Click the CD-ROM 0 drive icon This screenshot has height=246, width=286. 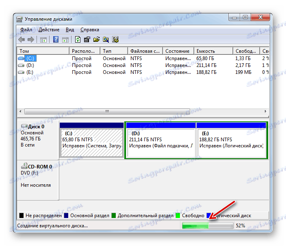[x=24, y=166]
